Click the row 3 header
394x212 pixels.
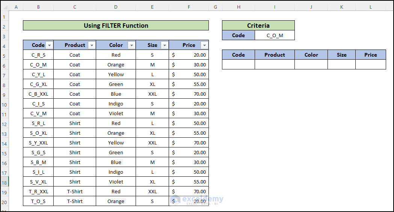(x=4, y=36)
